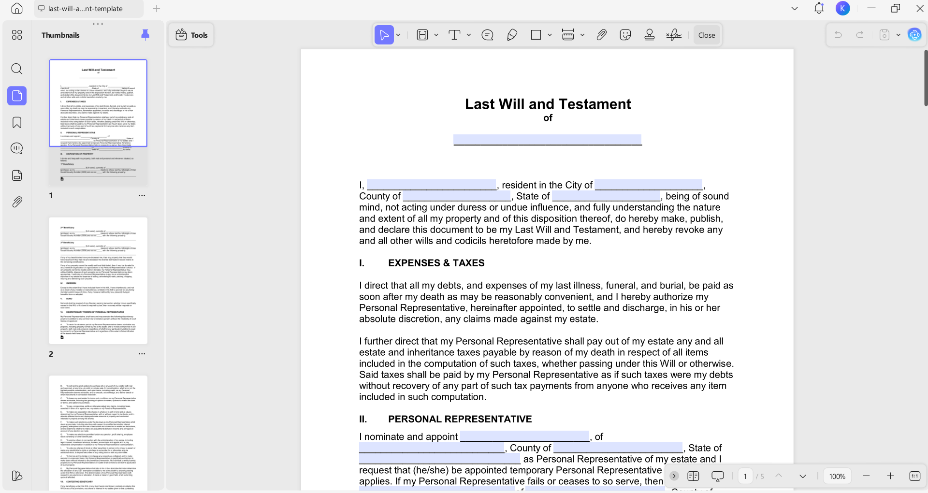Expand the save options dropdown
The image size is (928, 493).
[x=898, y=35]
